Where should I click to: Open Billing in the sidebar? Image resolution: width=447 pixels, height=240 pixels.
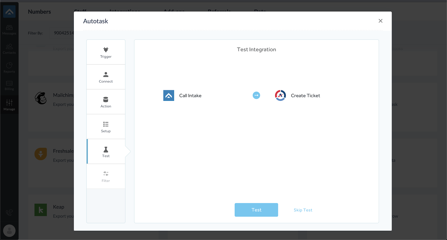tap(9, 86)
